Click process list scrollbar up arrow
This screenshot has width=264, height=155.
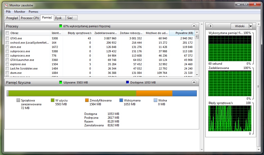(197, 32)
